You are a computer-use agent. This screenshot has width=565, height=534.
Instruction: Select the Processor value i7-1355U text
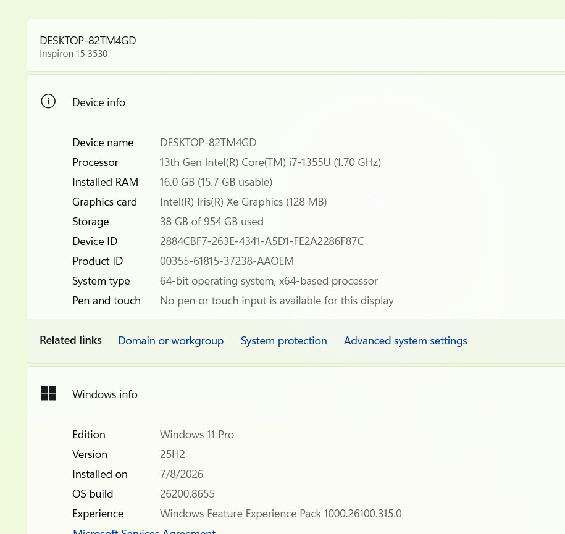point(270,162)
